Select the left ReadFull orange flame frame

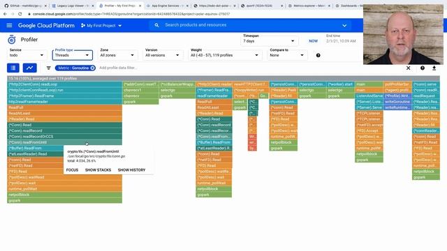tap(65, 107)
